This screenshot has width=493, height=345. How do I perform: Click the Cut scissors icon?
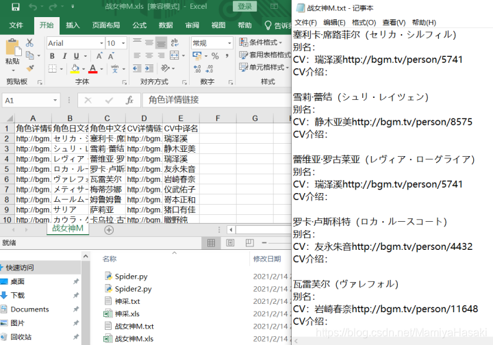pos(30,42)
